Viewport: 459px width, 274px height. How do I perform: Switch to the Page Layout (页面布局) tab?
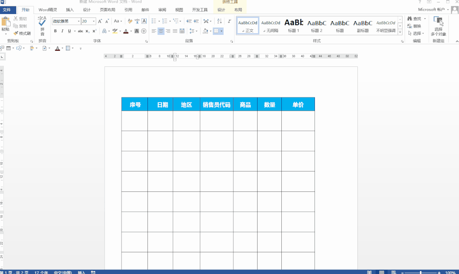tap(108, 10)
